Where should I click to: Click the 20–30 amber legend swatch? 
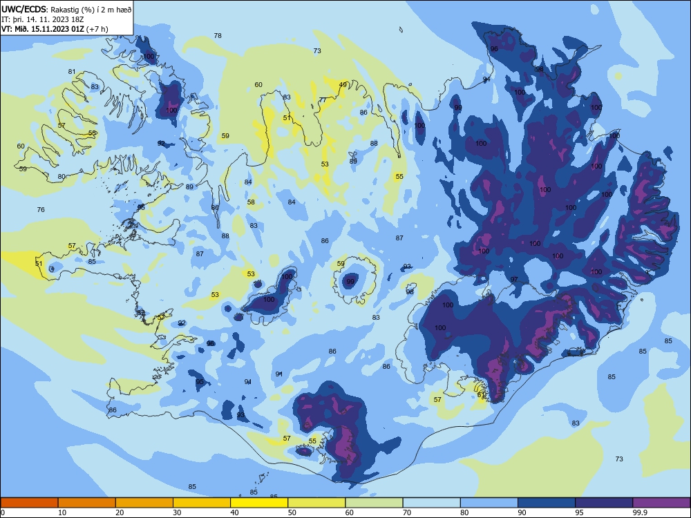144,502
